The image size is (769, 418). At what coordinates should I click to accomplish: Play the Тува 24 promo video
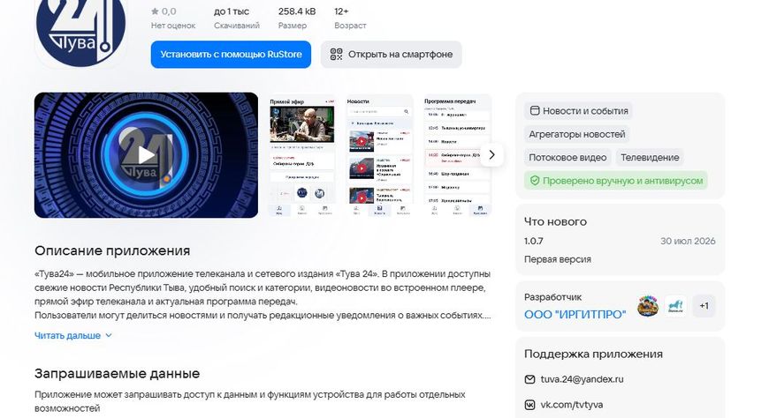146,155
